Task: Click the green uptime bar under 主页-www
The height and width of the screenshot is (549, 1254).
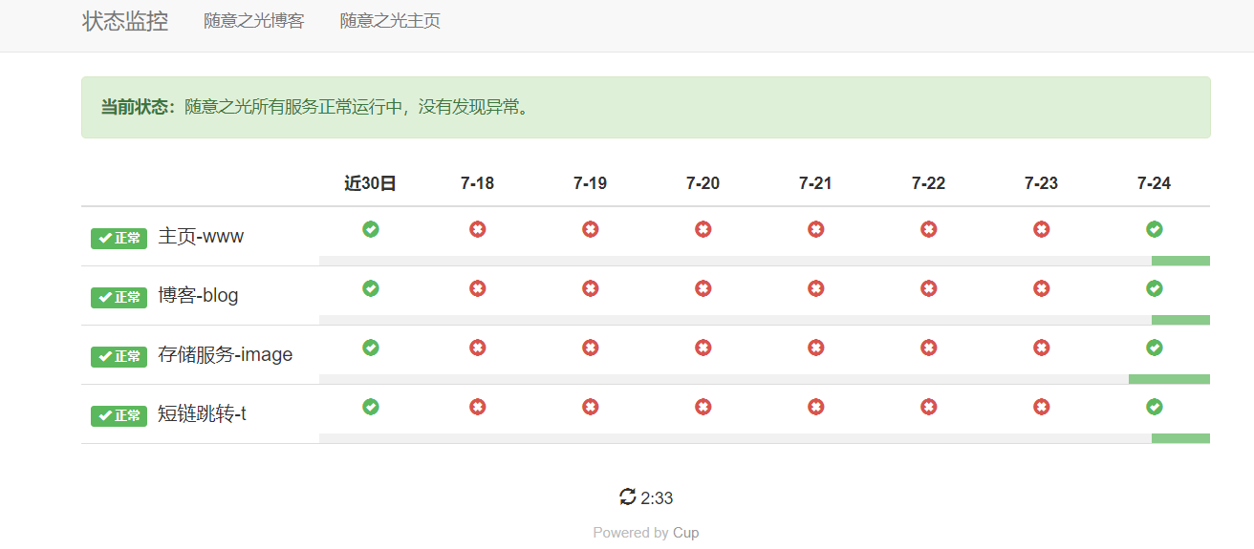Action: coord(1180,261)
